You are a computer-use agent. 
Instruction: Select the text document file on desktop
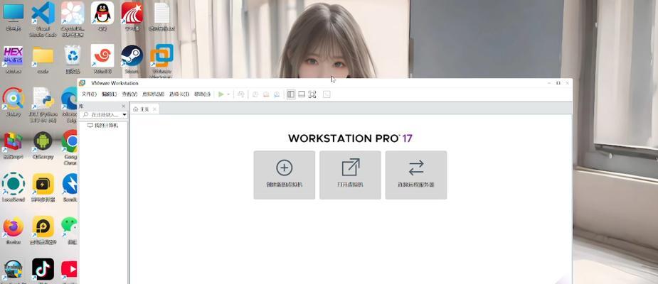pos(162,17)
